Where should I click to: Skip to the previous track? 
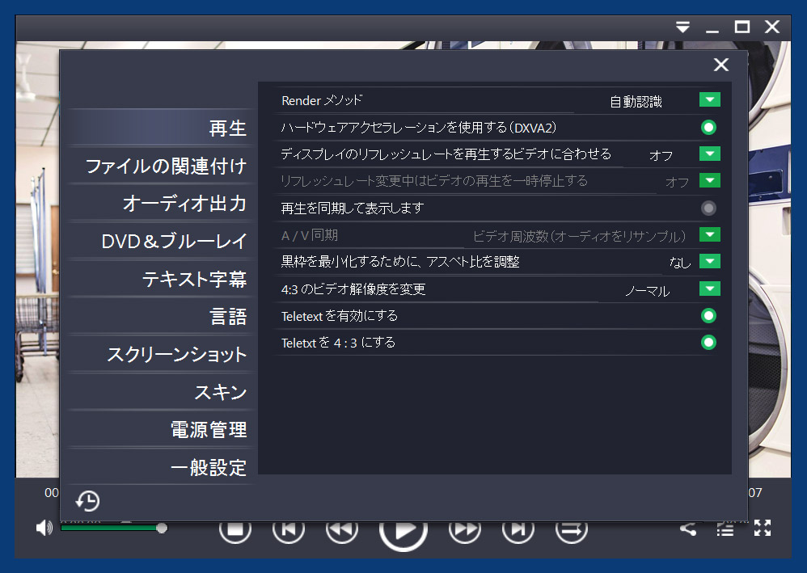(x=288, y=530)
